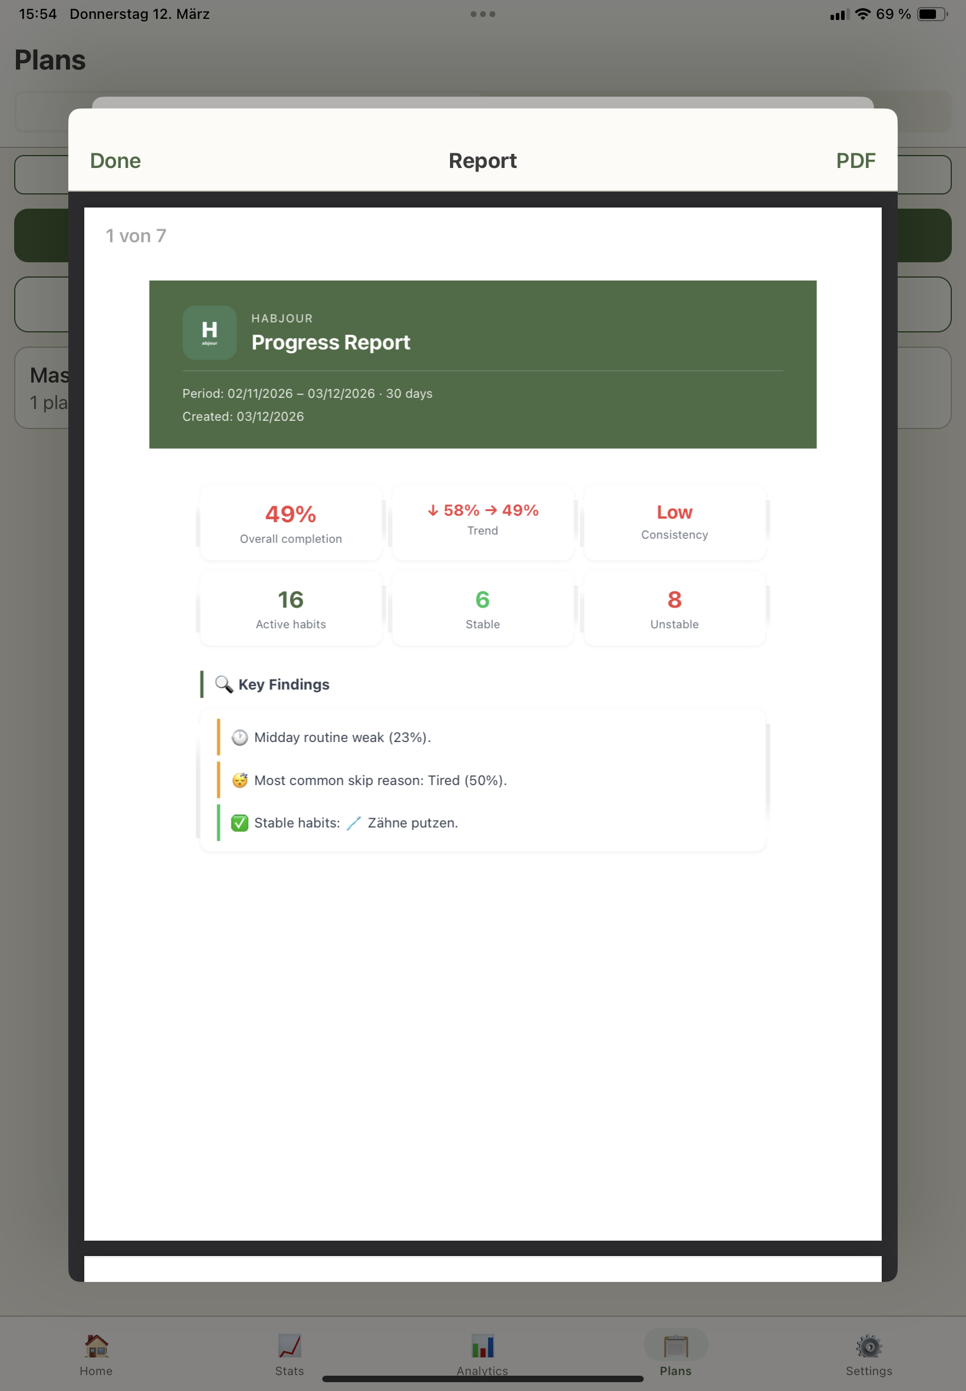Viewport: 966px width, 1391px height.
Task: Tap the magnifying glass Key Findings icon
Action: pos(224,684)
